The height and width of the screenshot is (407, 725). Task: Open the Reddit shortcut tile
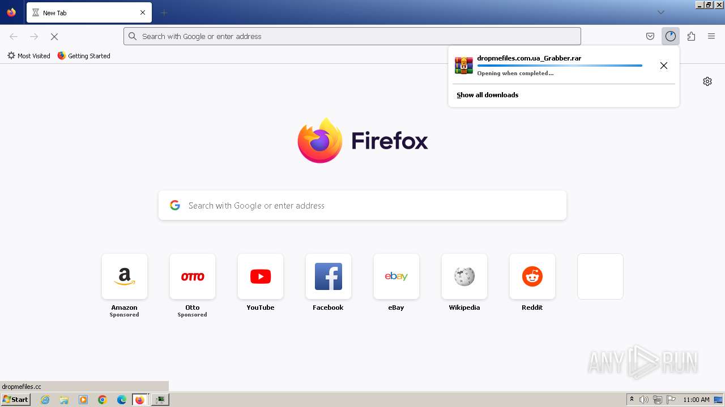(x=532, y=276)
